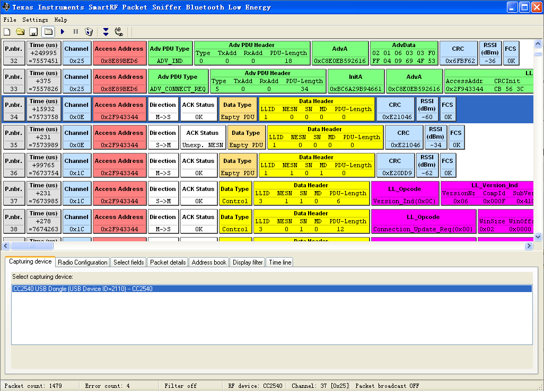Click the Control Data Type cell of packet 38
Viewport: 544px width, 391px height.
[235, 221]
